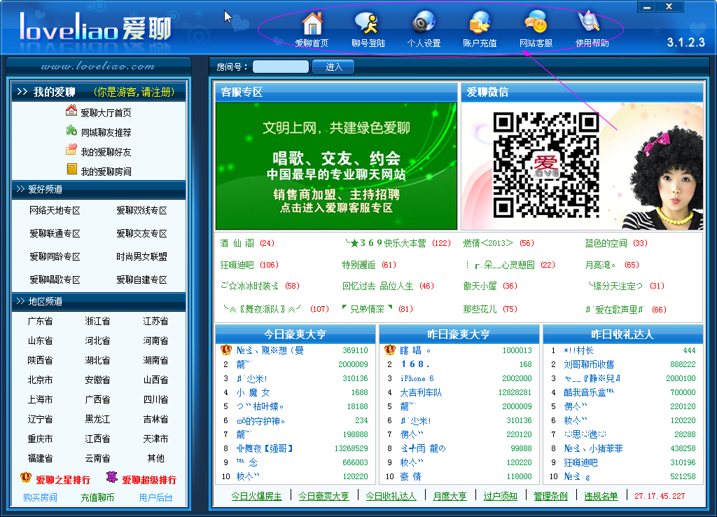Click 我的爱聊好友 heart folder icon
The width and height of the screenshot is (717, 517).
(71, 150)
